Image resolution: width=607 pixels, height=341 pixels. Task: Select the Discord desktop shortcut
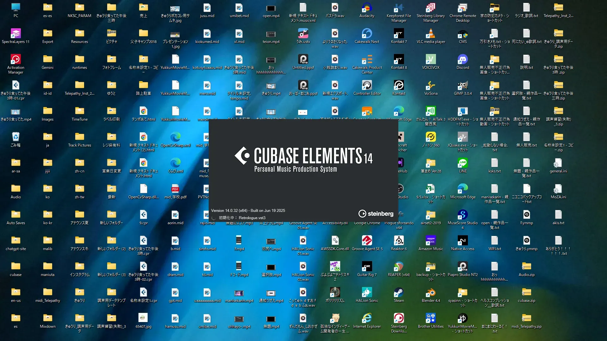[463, 60]
